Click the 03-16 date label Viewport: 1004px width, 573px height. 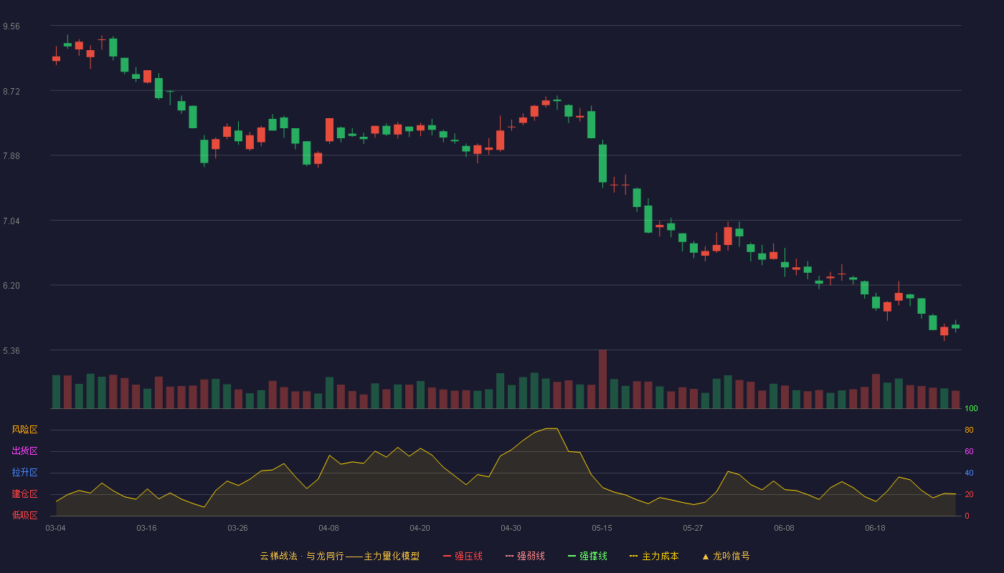tap(146, 528)
